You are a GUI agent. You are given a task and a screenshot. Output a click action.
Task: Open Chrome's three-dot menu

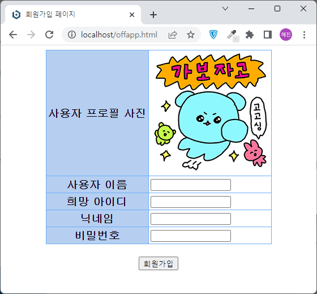click(304, 35)
